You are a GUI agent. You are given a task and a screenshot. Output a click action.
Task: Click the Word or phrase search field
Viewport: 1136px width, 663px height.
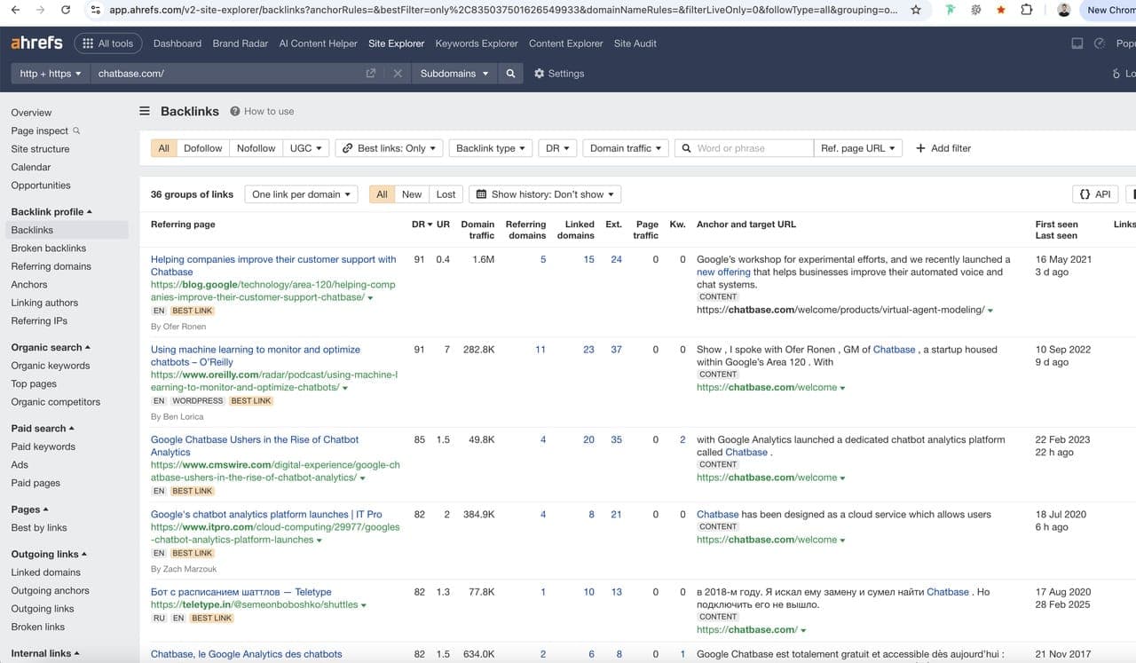click(x=745, y=148)
